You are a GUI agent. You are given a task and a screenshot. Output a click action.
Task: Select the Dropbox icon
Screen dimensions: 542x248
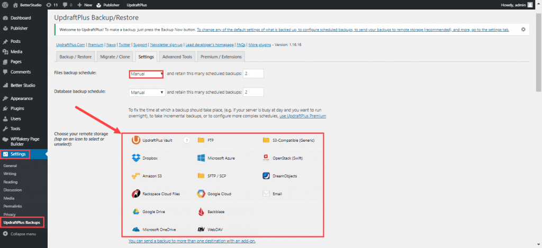pos(136,158)
